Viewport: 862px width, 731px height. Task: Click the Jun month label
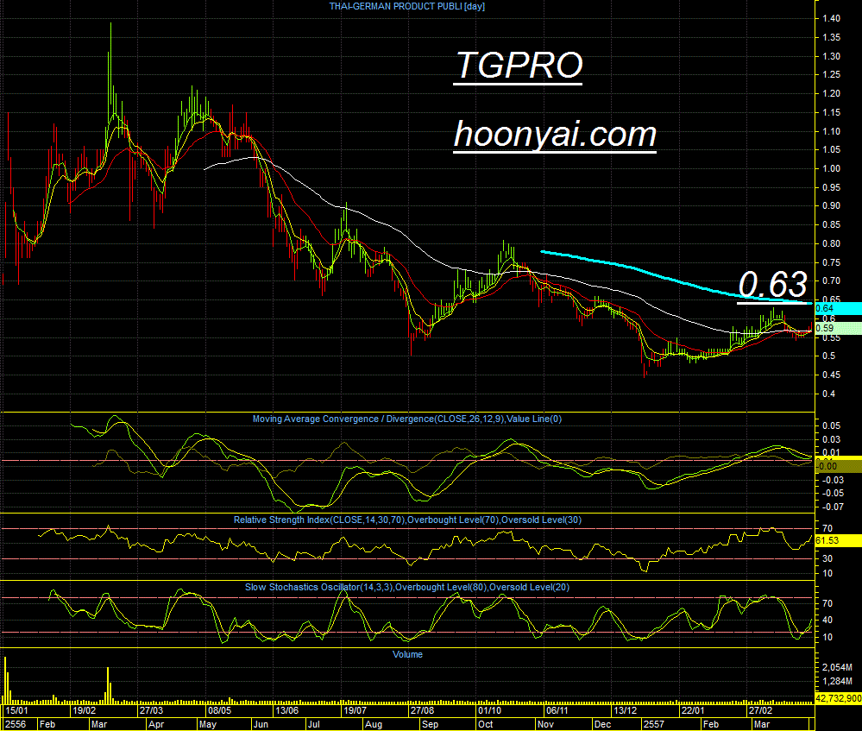coord(261,724)
